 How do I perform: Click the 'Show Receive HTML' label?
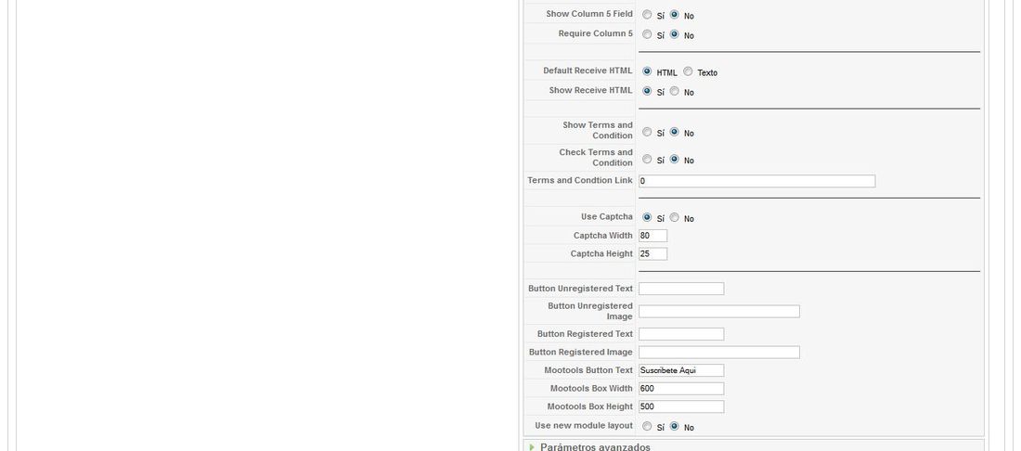590,90
